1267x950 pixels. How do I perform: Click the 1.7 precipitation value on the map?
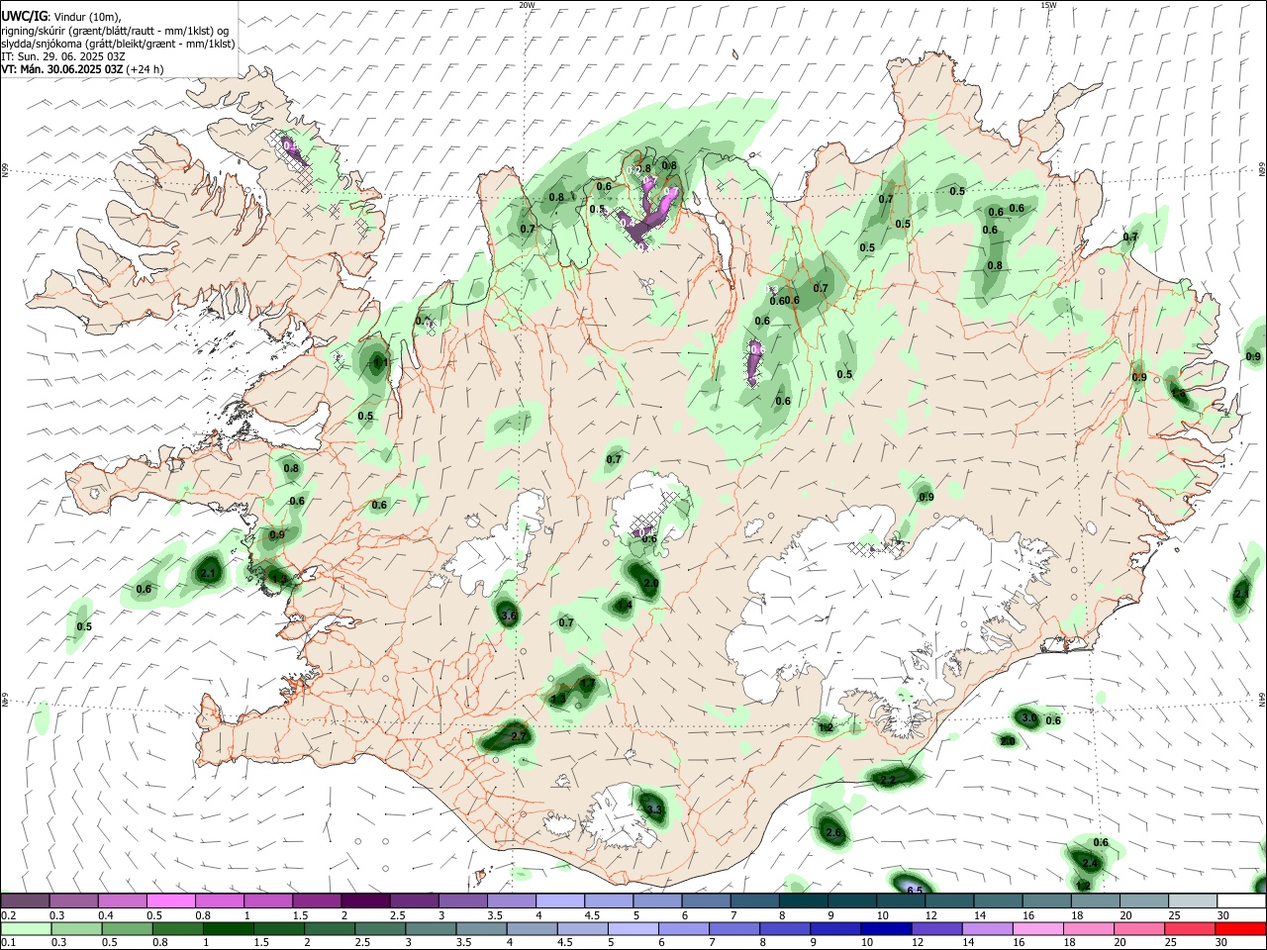pyautogui.click(x=587, y=684)
